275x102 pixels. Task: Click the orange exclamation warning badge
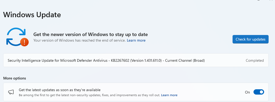click(x=24, y=42)
